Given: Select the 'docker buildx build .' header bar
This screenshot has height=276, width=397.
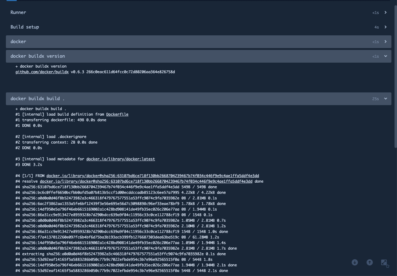Looking at the screenshot, I should pyautogui.click(x=199, y=99).
